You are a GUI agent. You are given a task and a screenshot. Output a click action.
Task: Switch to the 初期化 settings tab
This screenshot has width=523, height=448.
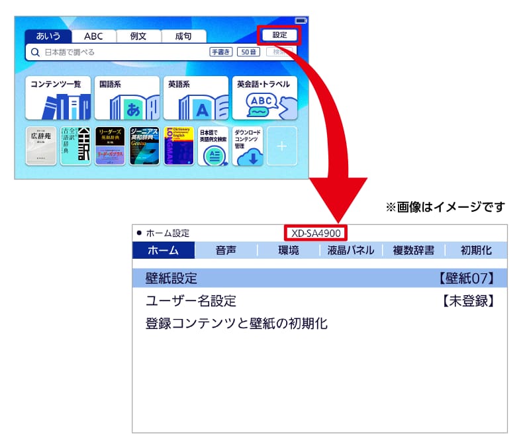[x=476, y=250]
